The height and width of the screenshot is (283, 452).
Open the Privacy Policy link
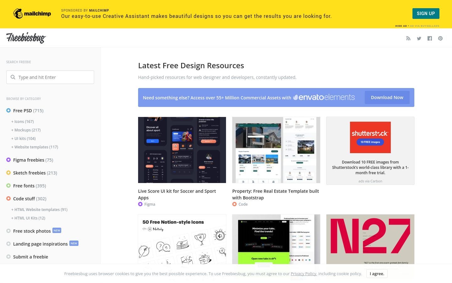coord(303,274)
